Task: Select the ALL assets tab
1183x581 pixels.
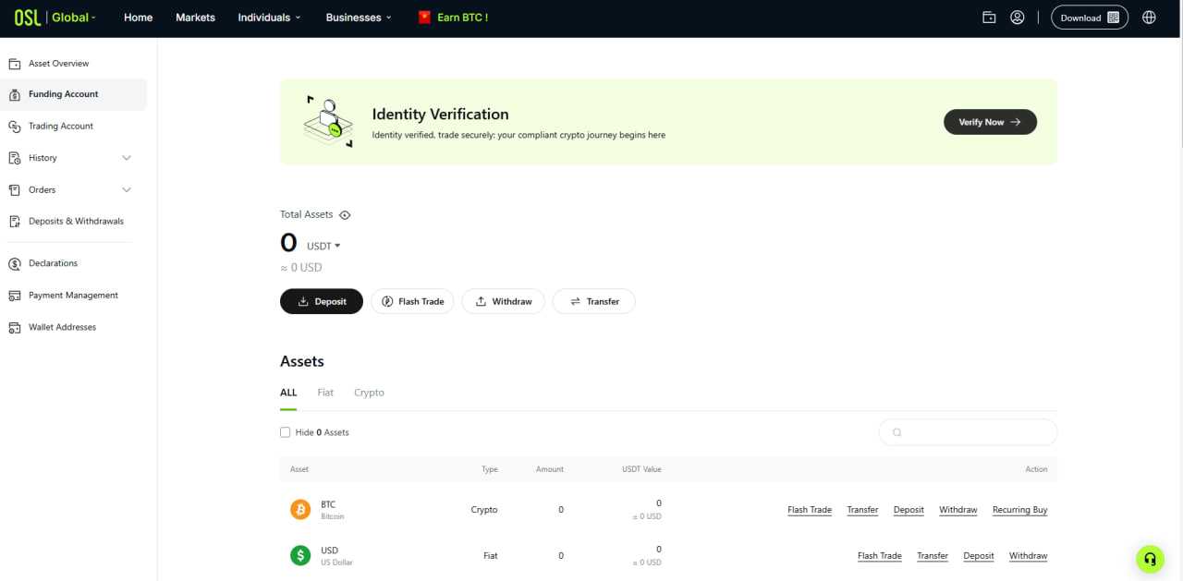Action: (x=288, y=393)
